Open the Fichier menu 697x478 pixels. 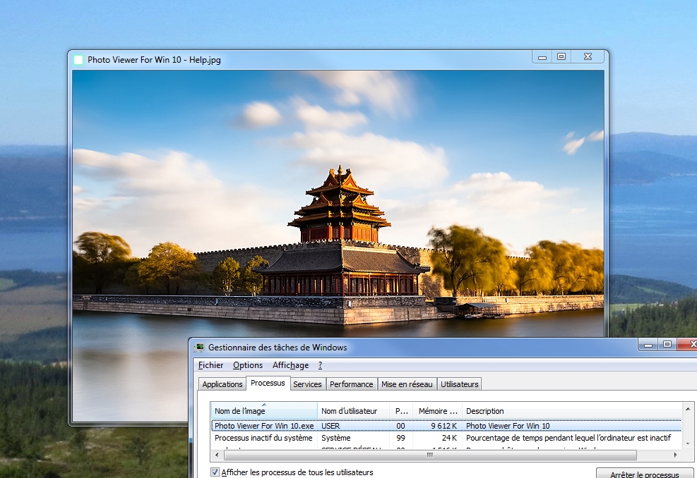(210, 364)
